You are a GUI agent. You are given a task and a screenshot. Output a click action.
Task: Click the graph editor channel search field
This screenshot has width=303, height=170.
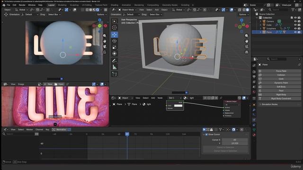point(18,134)
